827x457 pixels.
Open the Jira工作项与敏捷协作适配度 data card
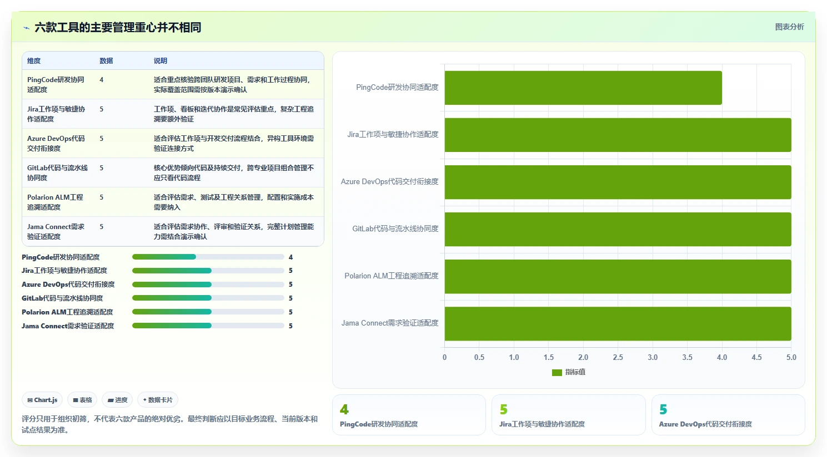[x=568, y=415]
